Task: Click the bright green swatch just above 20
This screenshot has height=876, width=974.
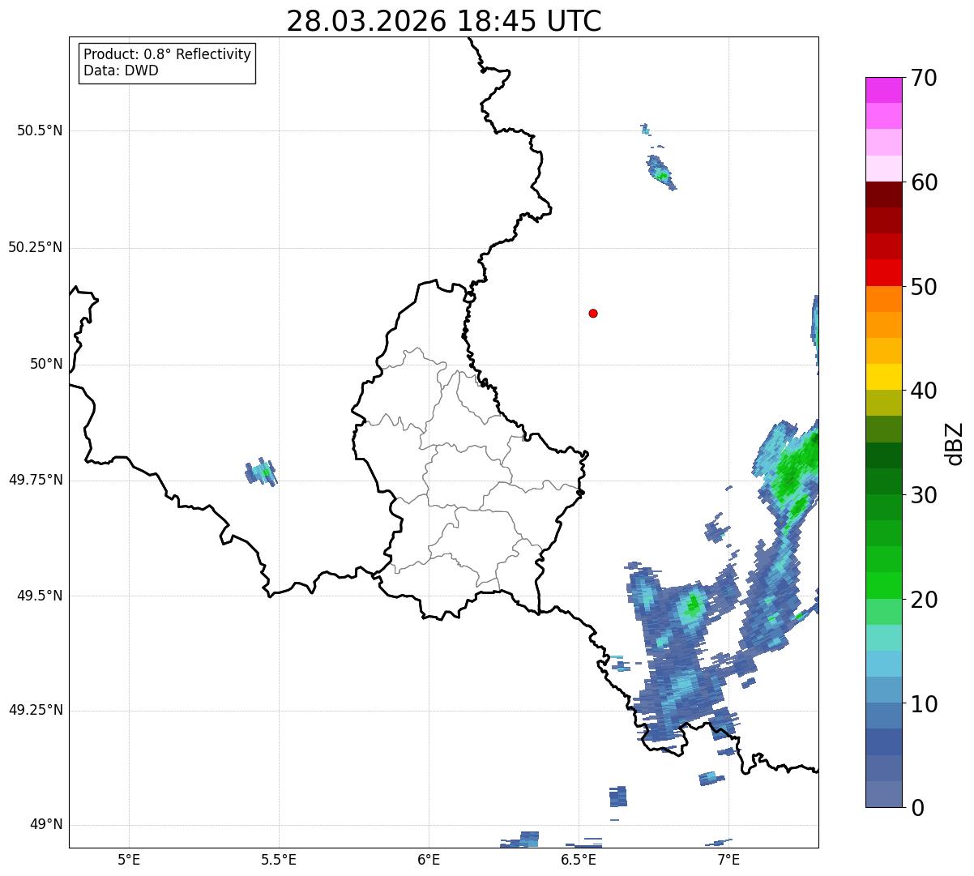Action: (883, 586)
